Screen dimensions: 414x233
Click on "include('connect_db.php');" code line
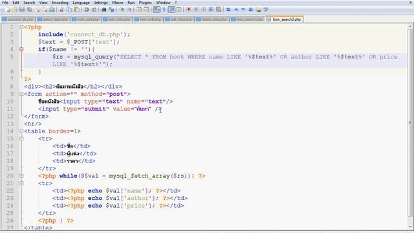click(84, 34)
